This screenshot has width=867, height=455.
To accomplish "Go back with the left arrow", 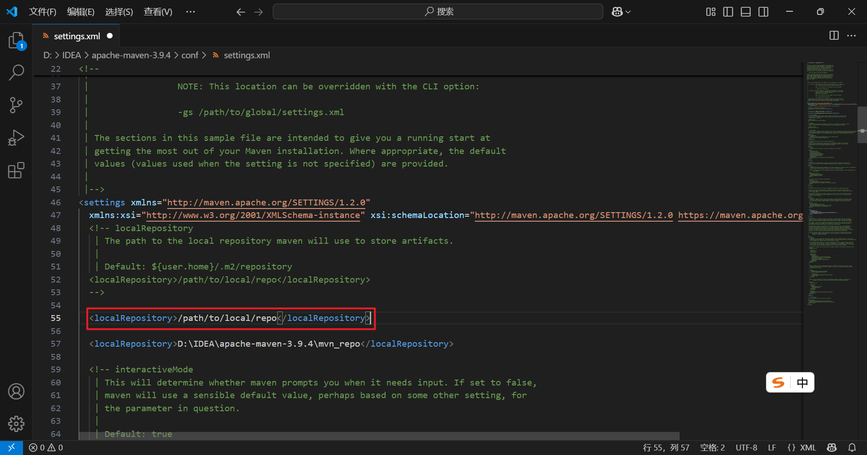I will (241, 12).
